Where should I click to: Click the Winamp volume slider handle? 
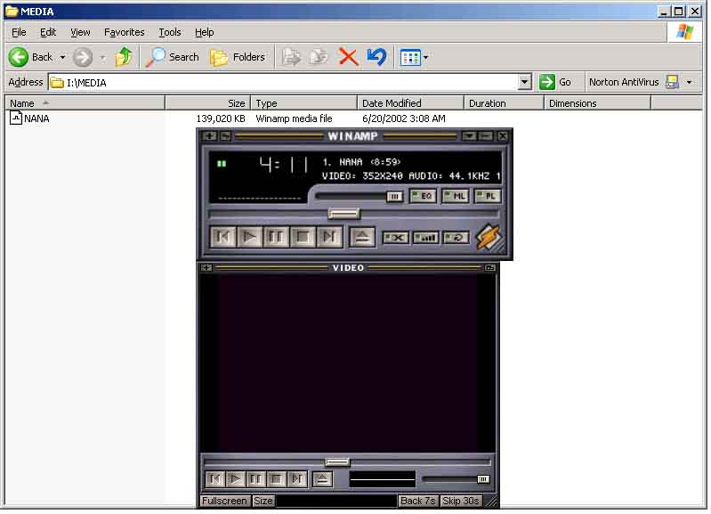[x=394, y=197]
